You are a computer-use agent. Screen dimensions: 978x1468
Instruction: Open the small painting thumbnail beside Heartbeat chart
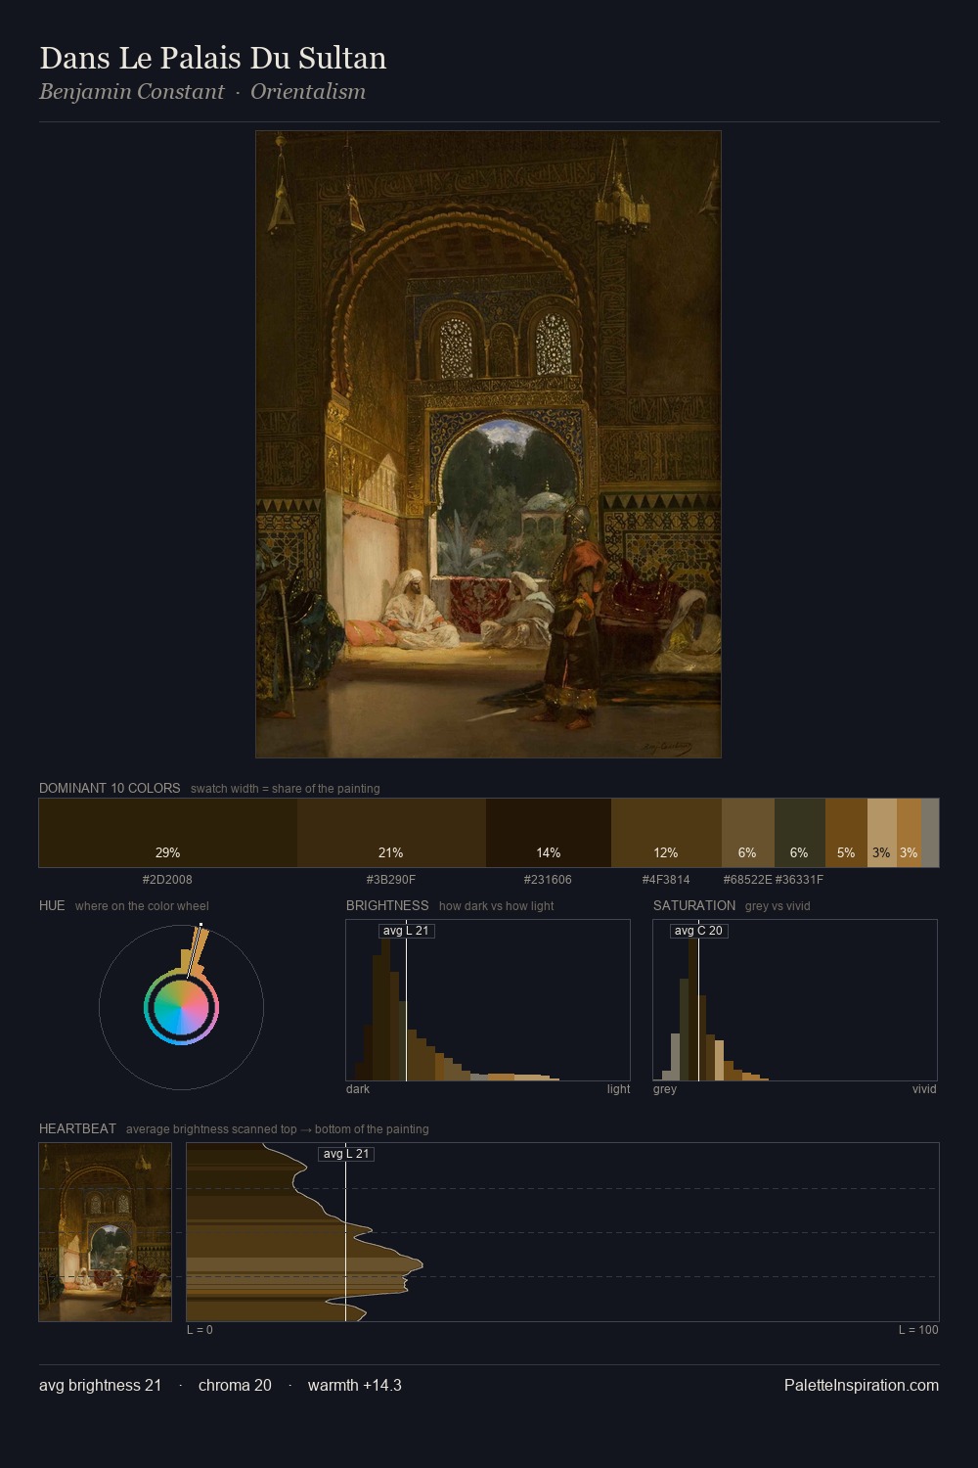(x=105, y=1232)
